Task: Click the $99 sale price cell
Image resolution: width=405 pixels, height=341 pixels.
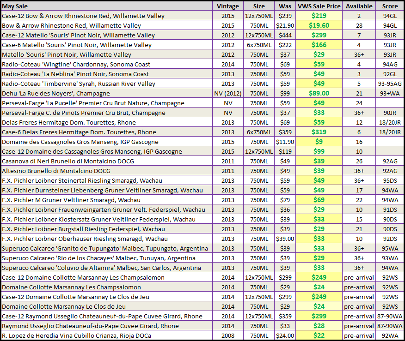Action: [x=319, y=151]
